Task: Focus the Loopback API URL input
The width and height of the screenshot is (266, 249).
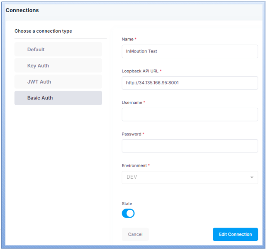Action: [x=190, y=83]
